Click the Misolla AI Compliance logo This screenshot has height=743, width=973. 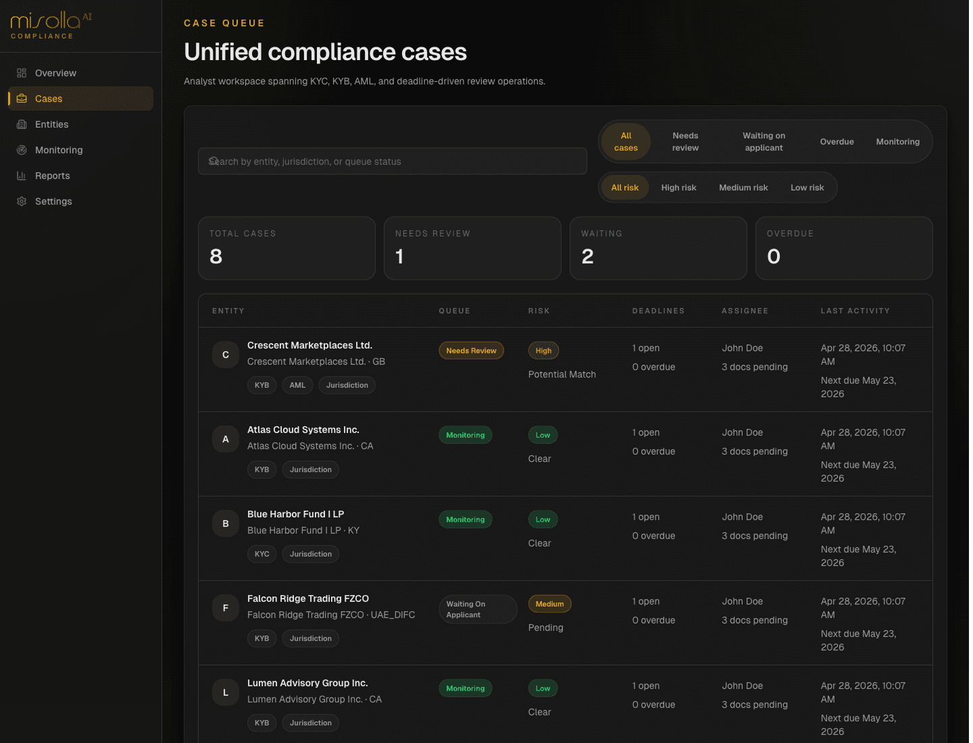pyautogui.click(x=51, y=26)
